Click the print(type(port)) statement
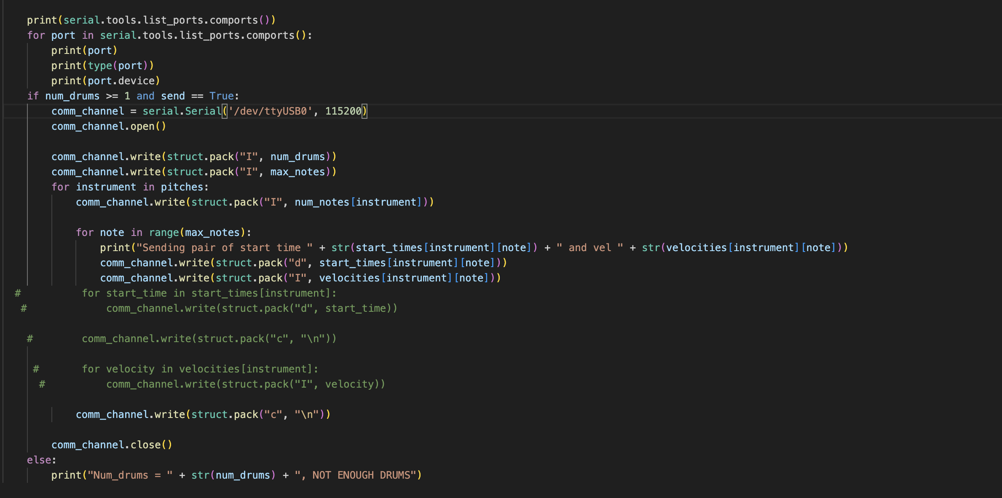 click(102, 66)
